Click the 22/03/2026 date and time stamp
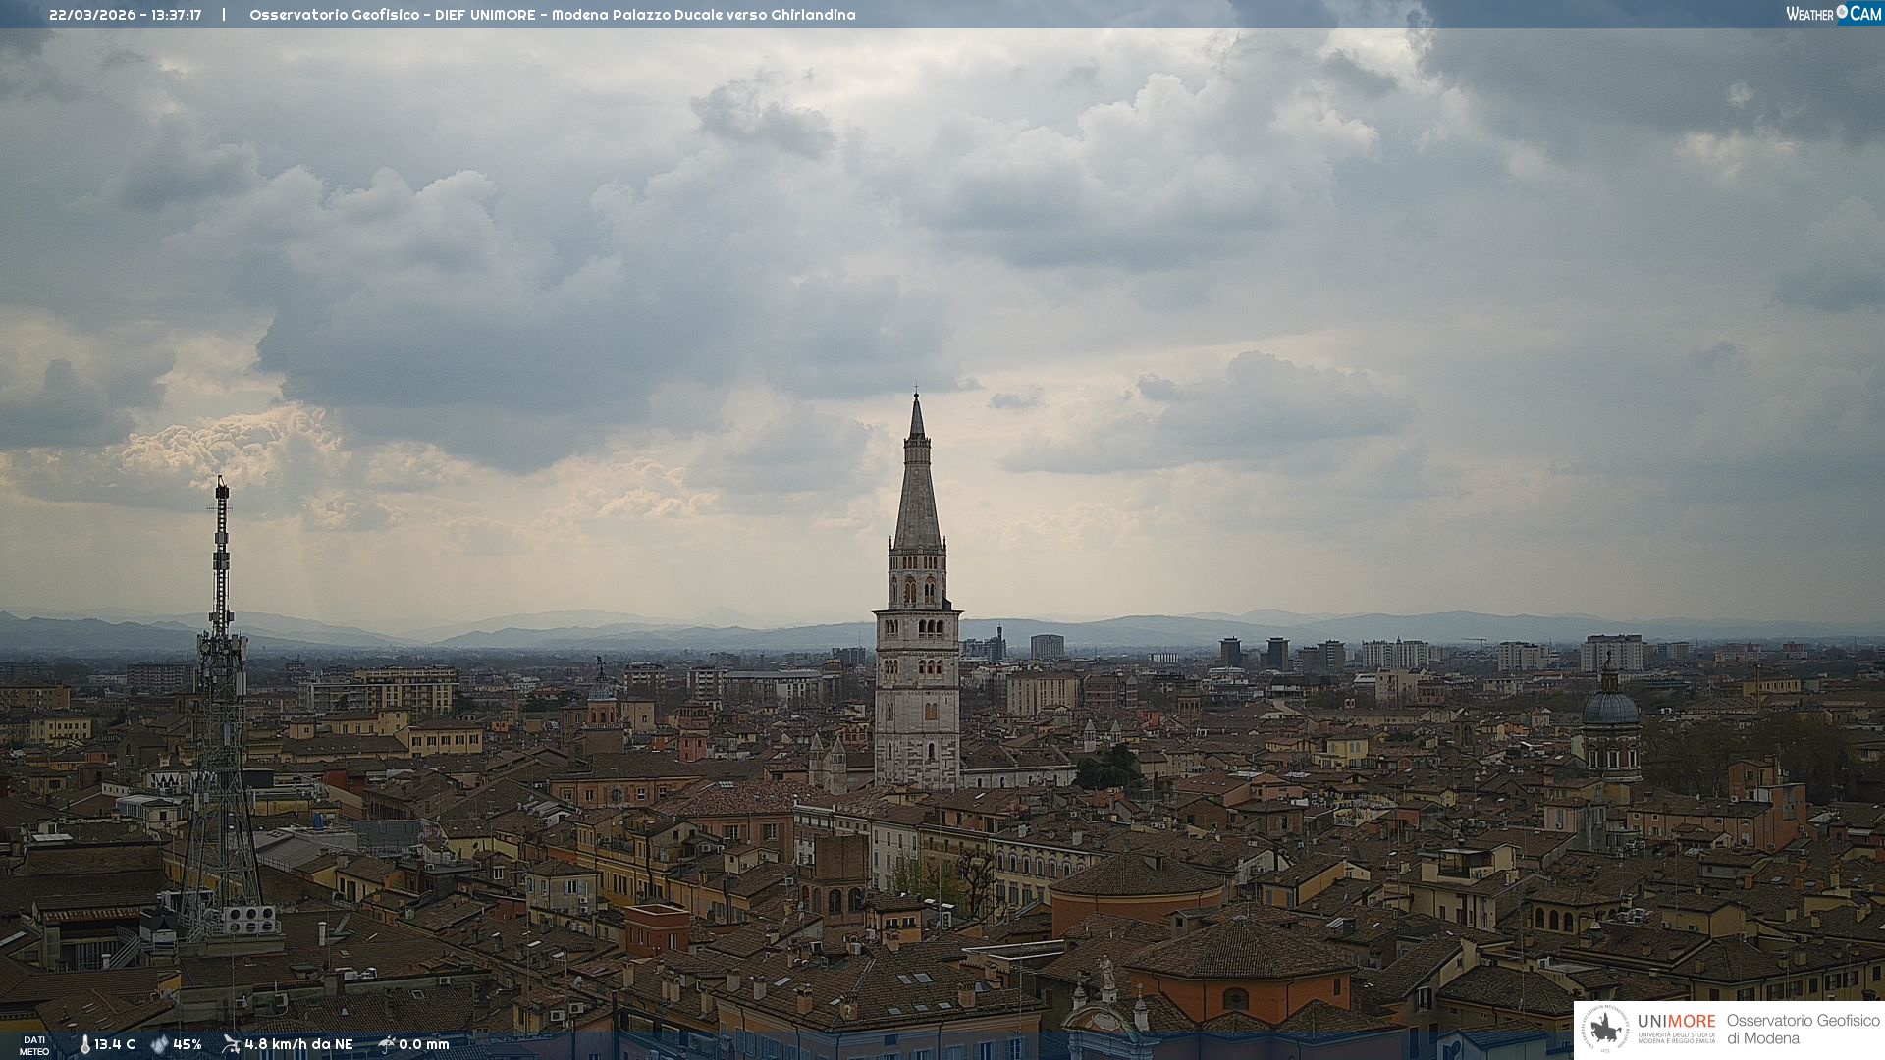1885x1060 pixels. [125, 15]
